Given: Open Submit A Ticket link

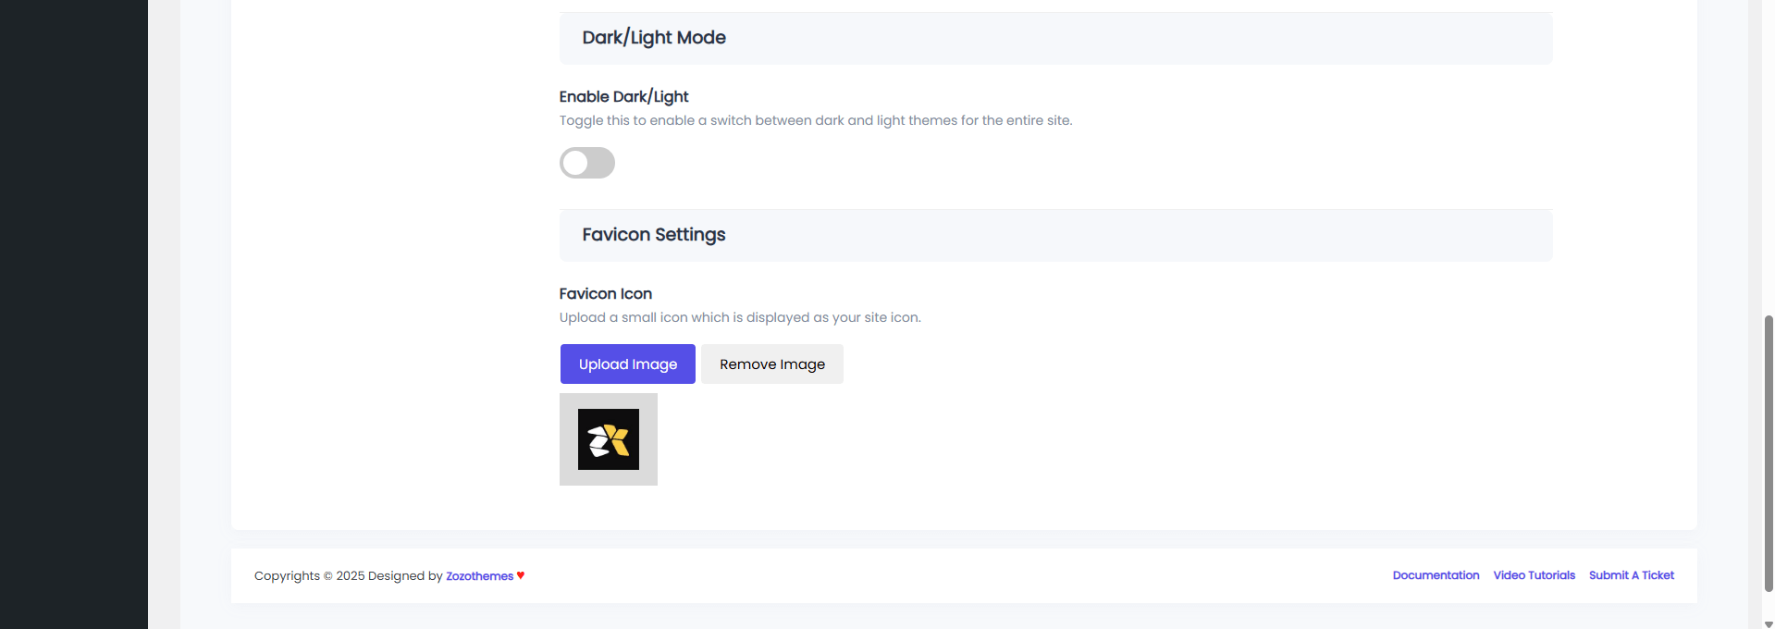Looking at the screenshot, I should click(1631, 575).
